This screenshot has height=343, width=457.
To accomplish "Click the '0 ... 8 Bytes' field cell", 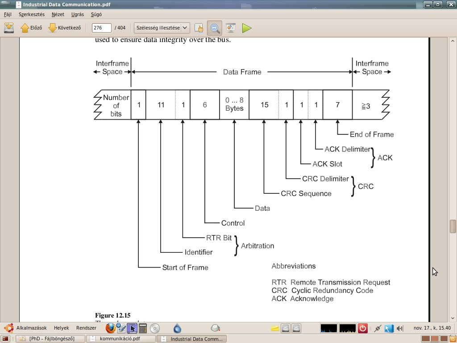I will pos(234,105).
